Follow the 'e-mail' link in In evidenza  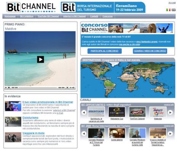pos(60,113)
